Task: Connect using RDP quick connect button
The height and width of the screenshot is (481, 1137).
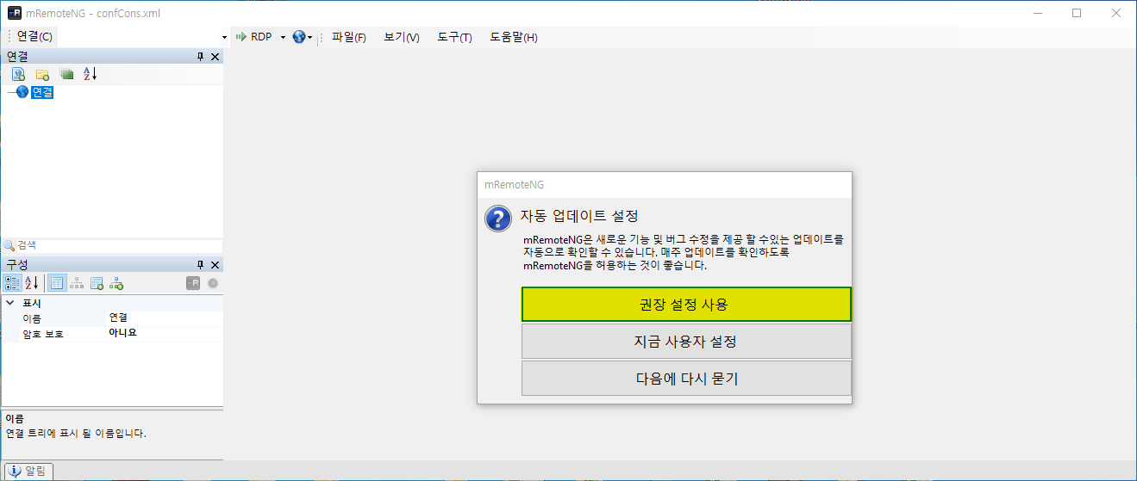Action: [253, 37]
